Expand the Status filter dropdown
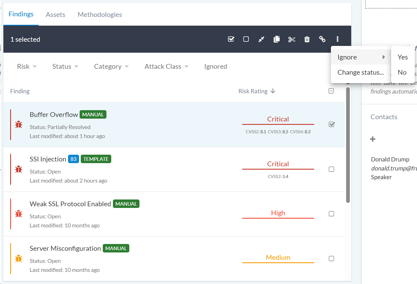Image resolution: width=417 pixels, height=284 pixels. click(x=65, y=66)
